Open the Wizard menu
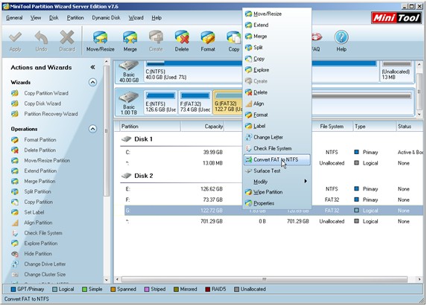427x306 pixels. [x=136, y=18]
